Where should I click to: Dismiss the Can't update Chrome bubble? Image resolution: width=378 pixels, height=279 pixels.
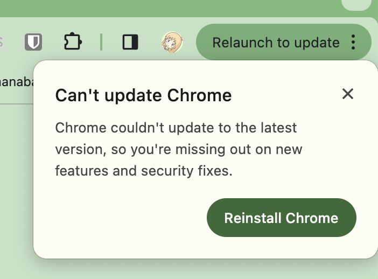pos(348,94)
